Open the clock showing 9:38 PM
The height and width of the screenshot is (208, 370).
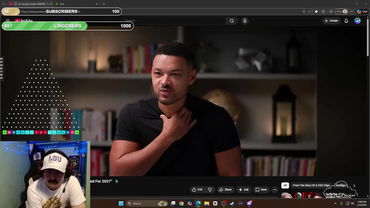(362, 203)
